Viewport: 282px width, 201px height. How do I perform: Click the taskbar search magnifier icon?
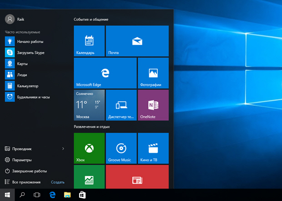point(22,195)
